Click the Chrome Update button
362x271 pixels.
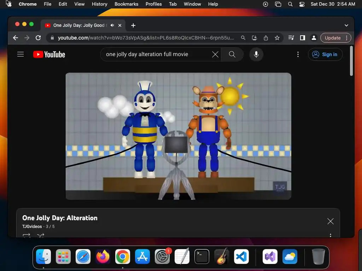coord(332,38)
